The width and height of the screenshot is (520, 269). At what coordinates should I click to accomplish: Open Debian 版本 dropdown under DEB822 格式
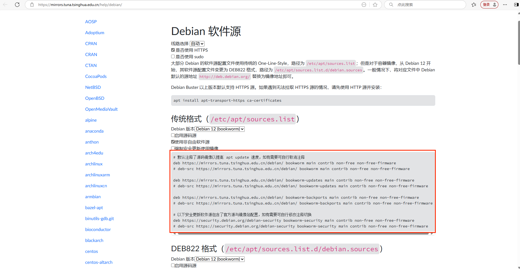click(220, 259)
